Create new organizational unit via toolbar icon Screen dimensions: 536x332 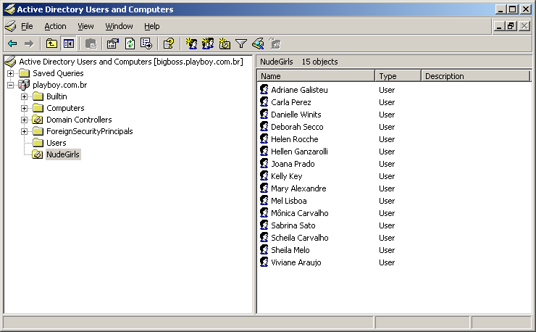click(x=225, y=43)
